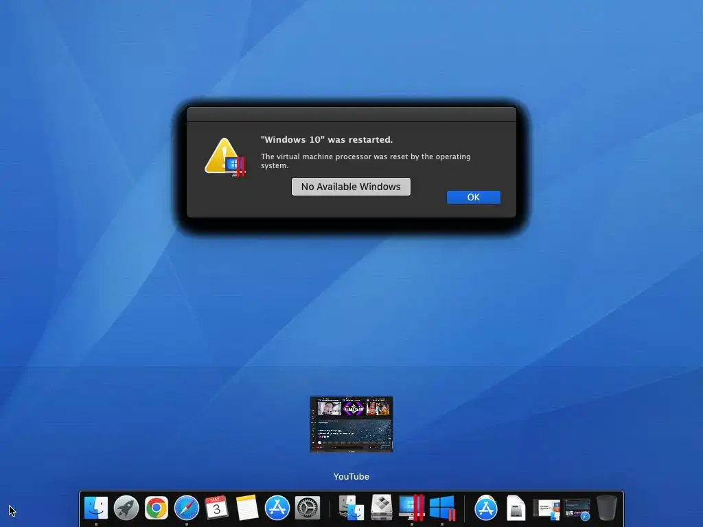Click the YouTube label under thumbnail

351,476
